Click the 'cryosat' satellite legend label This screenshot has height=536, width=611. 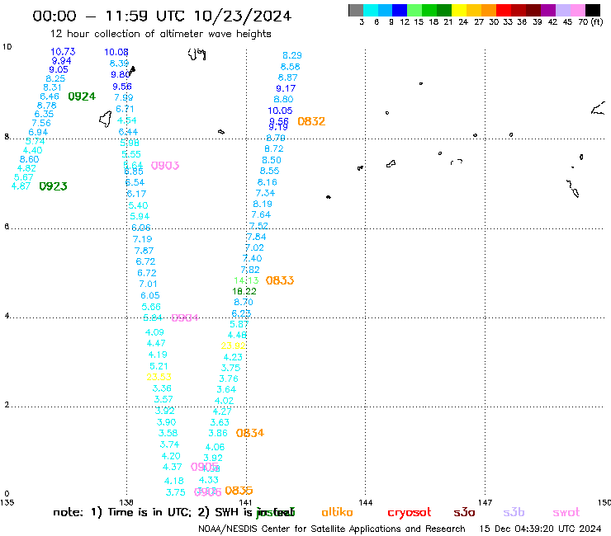410,512
